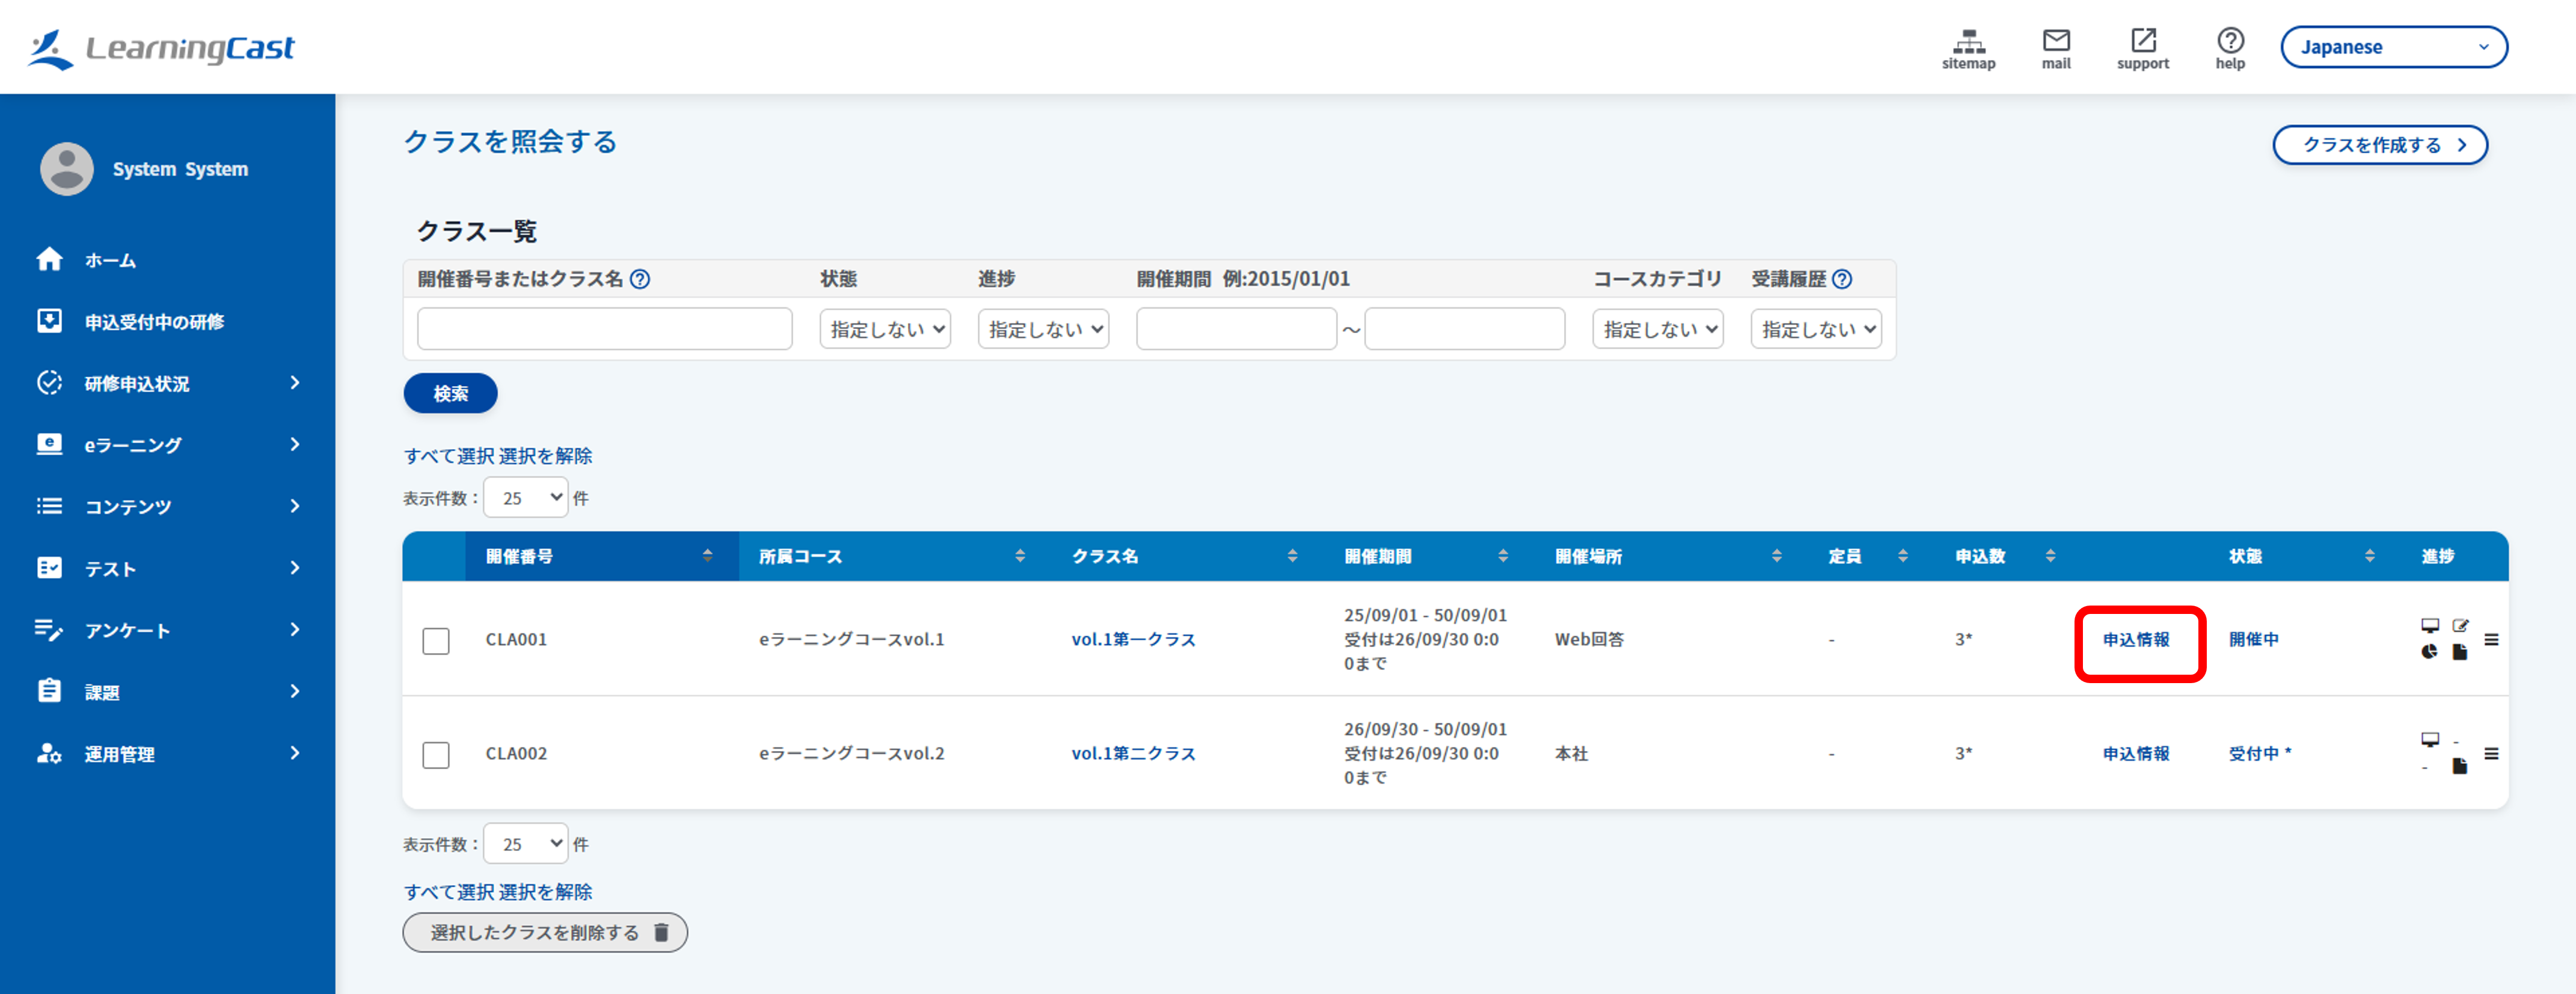Click the 検索 search button

[x=450, y=393]
